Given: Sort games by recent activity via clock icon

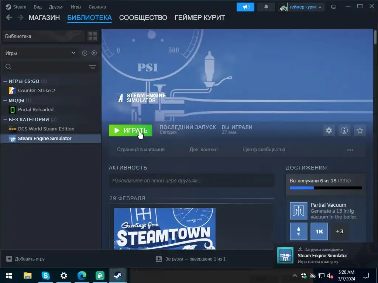Looking at the screenshot, I should point(85,53).
